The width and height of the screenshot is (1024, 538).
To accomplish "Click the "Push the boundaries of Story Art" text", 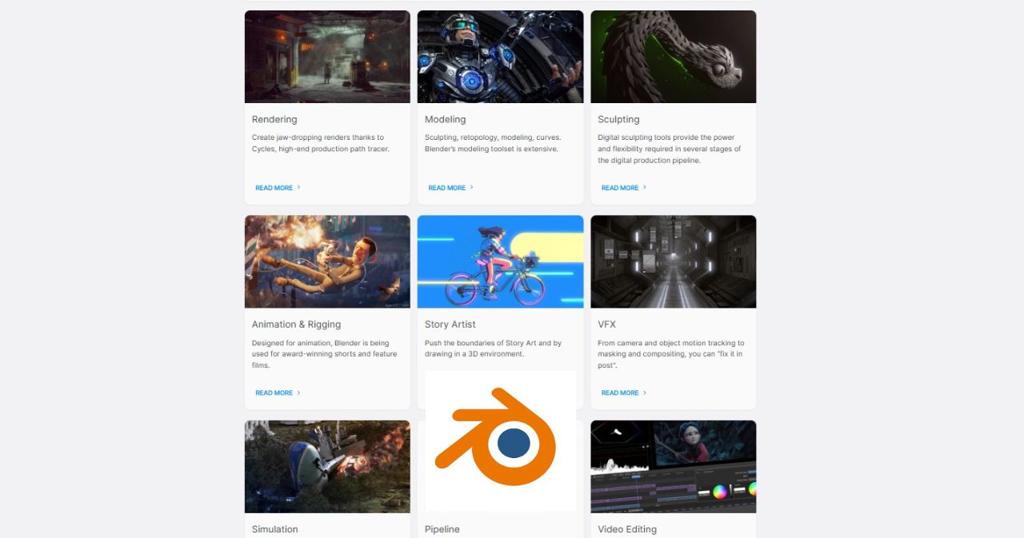I will point(494,349).
